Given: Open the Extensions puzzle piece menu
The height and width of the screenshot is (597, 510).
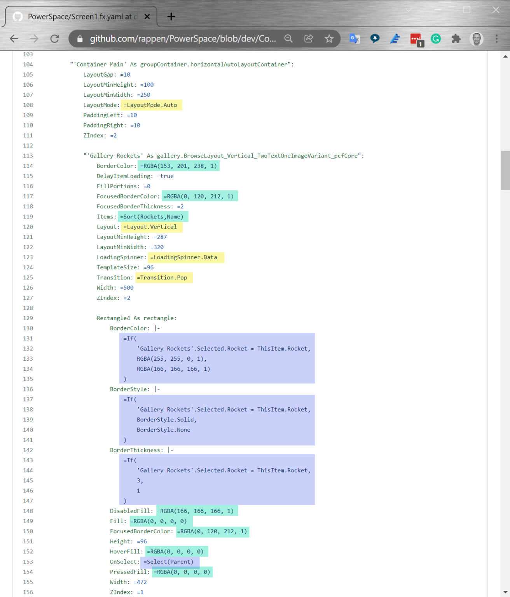Looking at the screenshot, I should pyautogui.click(x=456, y=38).
